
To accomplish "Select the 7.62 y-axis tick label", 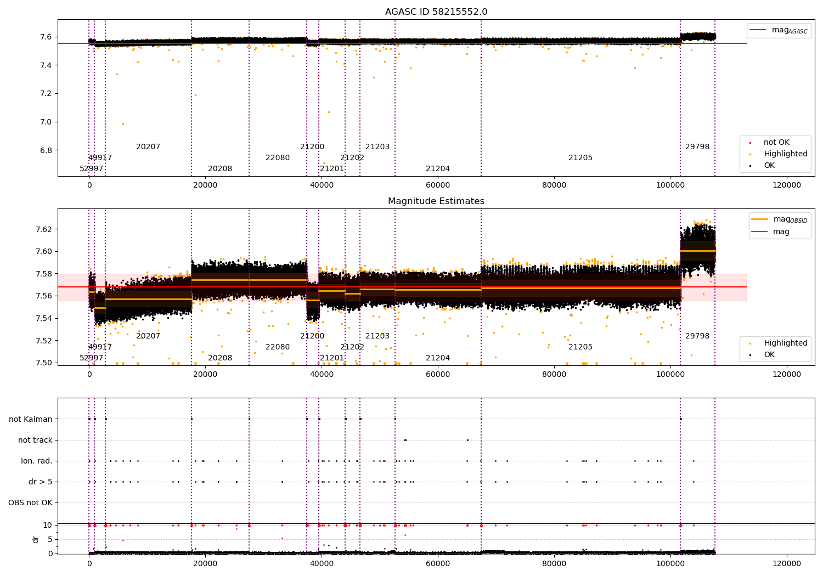I will [43, 229].
